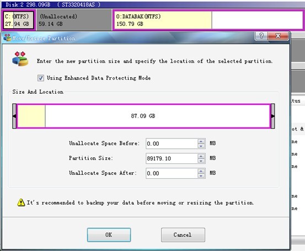Click the partition pie chart icon
This screenshot has width=305, height=251.
[20, 59]
